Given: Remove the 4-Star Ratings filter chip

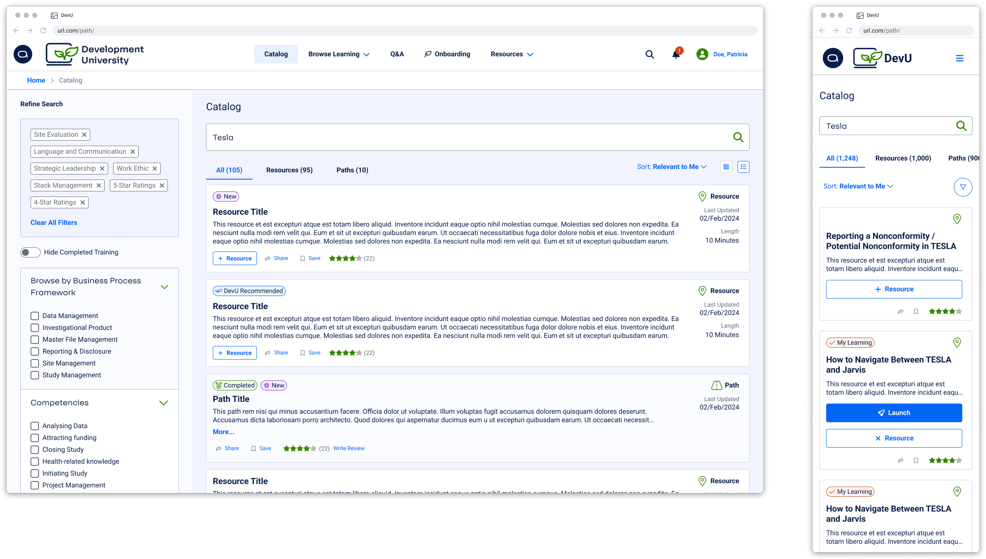Looking at the screenshot, I should [83, 202].
